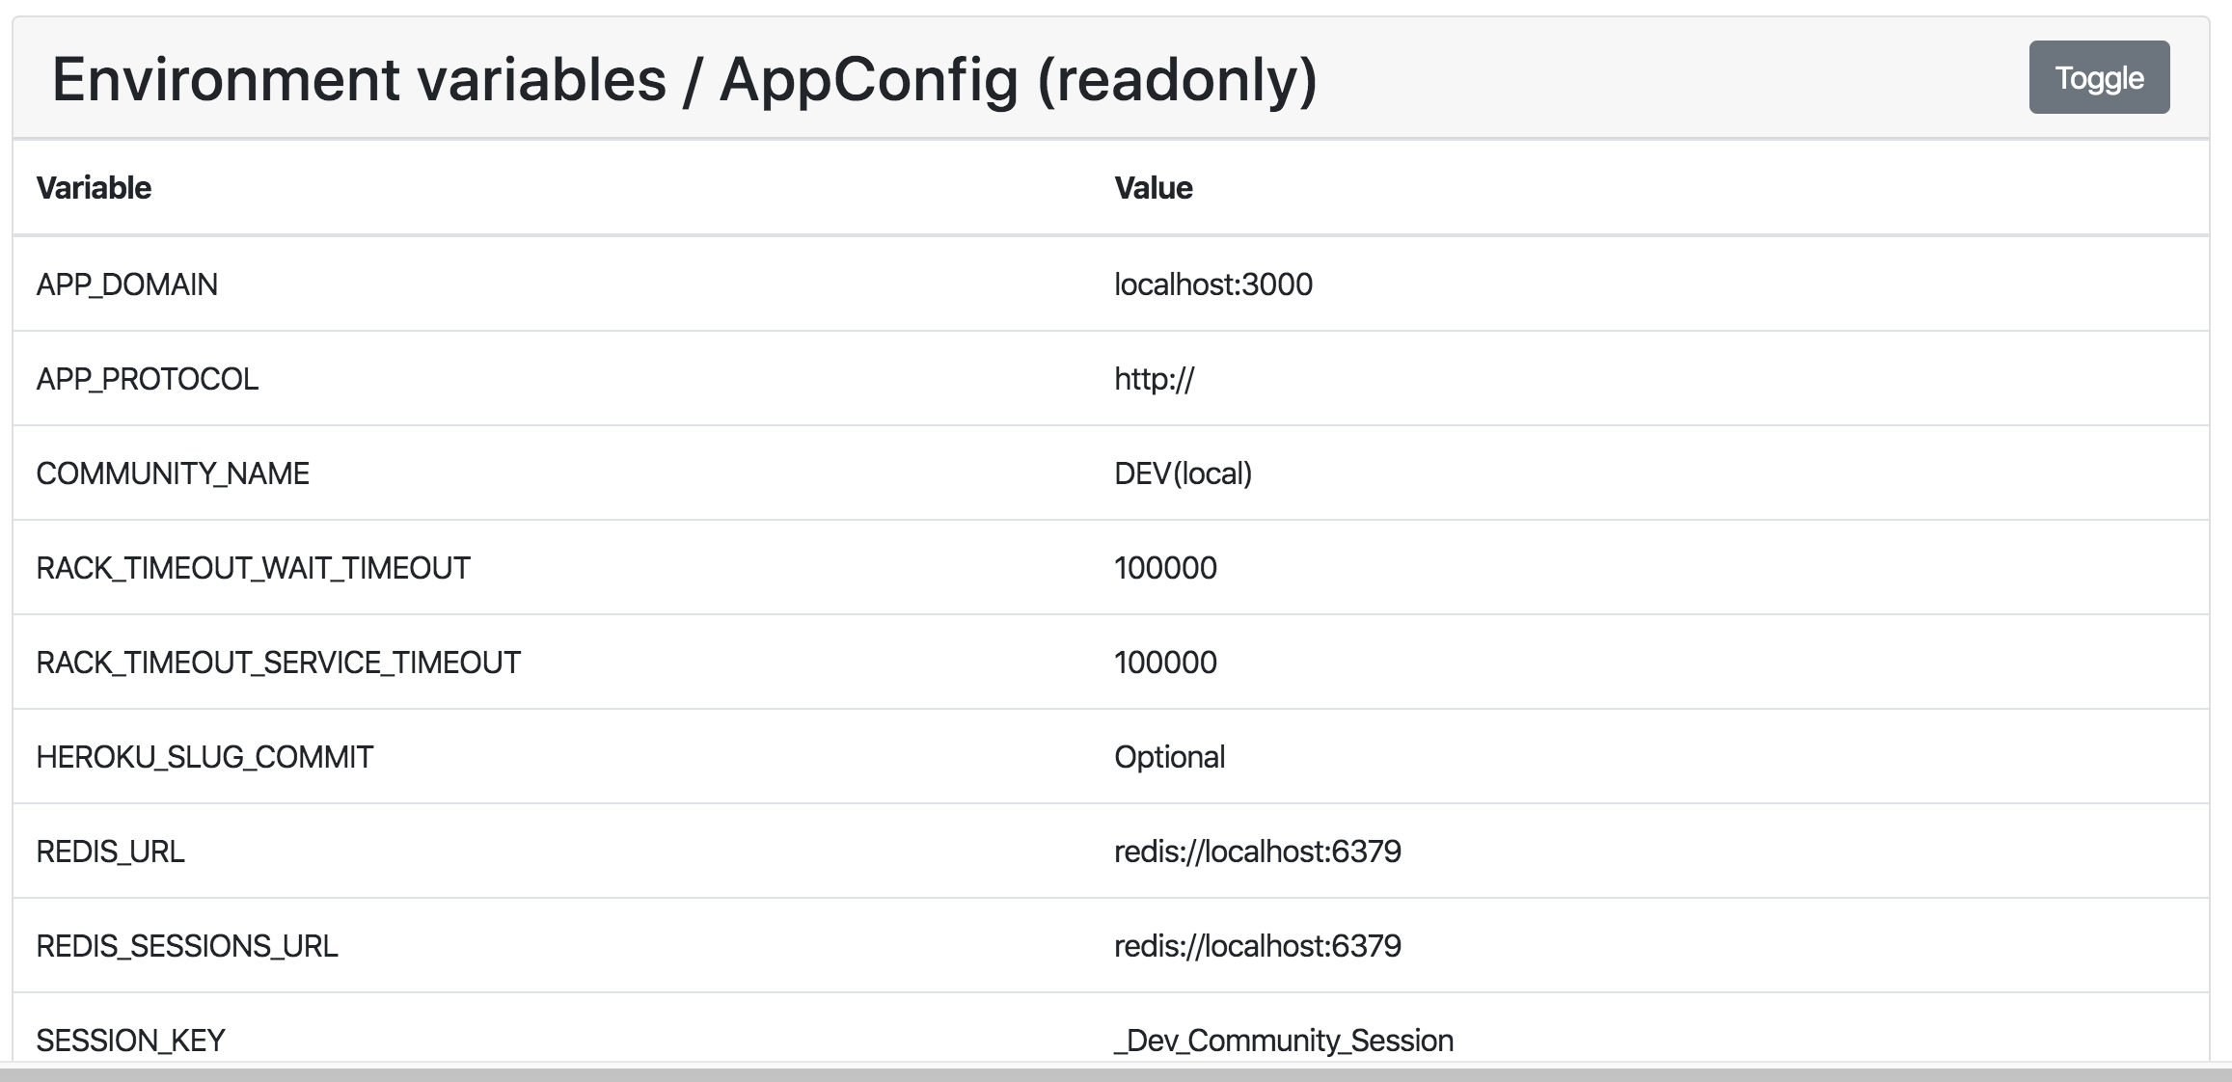Click the Environment variables / AppConfig heading
Screen dimensions: 2232x1082
tap(685, 79)
